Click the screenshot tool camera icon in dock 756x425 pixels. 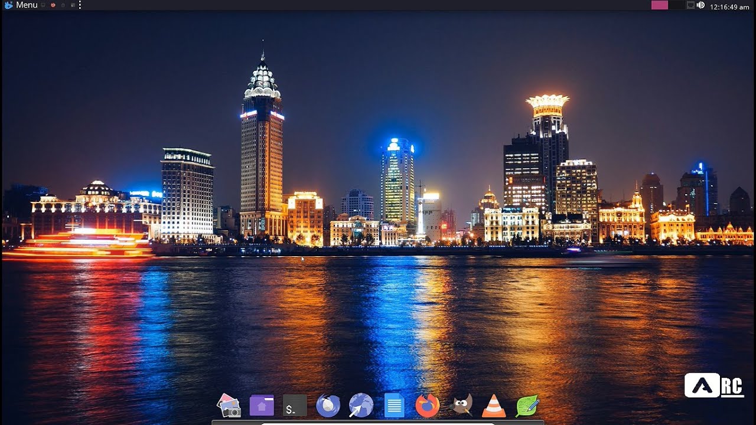tap(229, 406)
